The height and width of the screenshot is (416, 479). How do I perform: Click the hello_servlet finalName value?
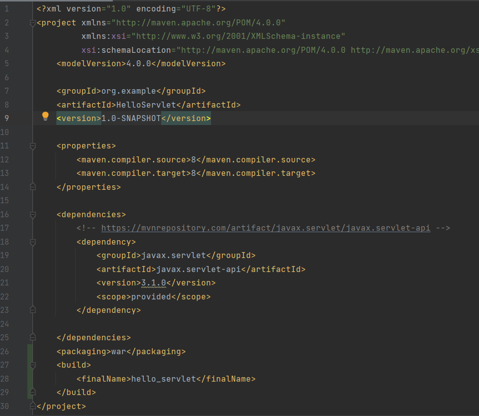pos(163,379)
